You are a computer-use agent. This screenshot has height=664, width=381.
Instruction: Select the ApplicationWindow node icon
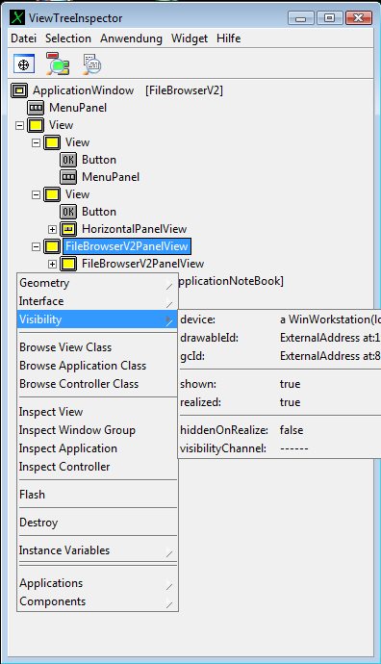click(x=19, y=90)
